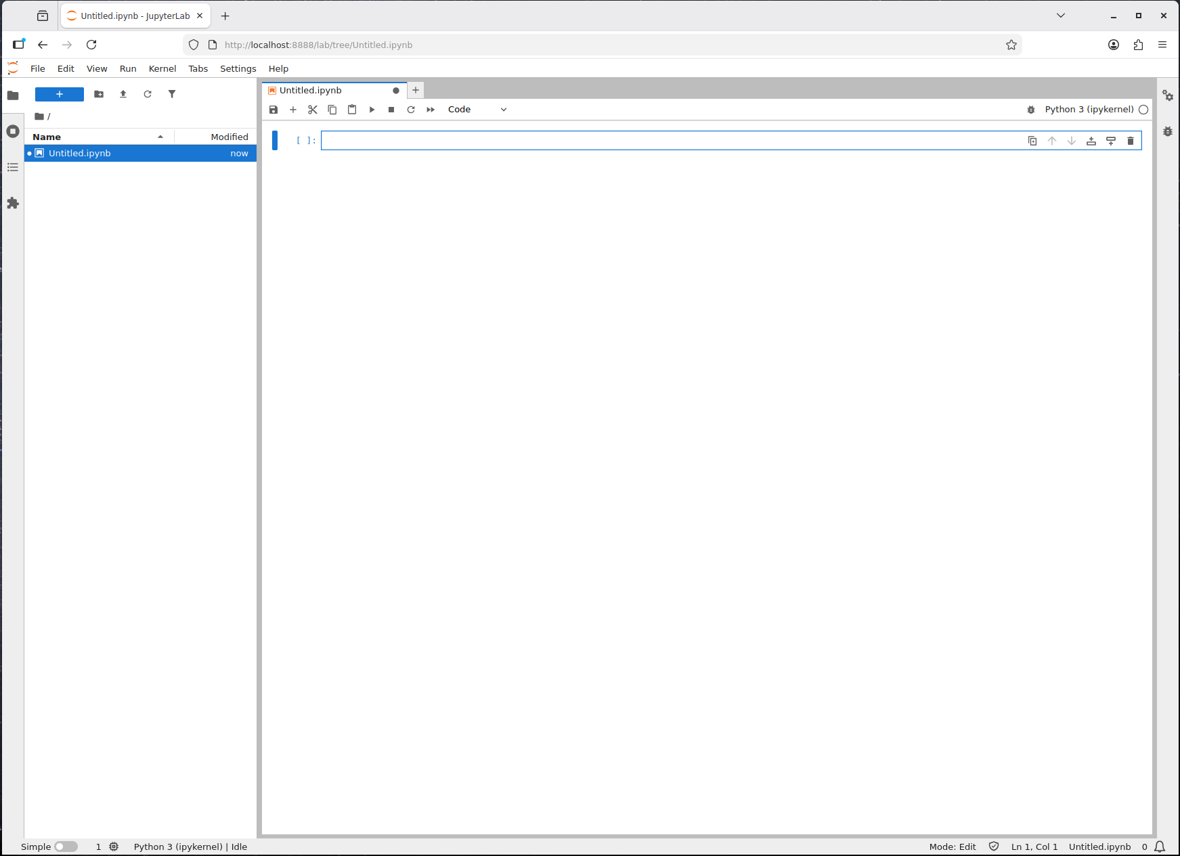Enable the debugger bug icon in notebook toolbar

(1031, 110)
